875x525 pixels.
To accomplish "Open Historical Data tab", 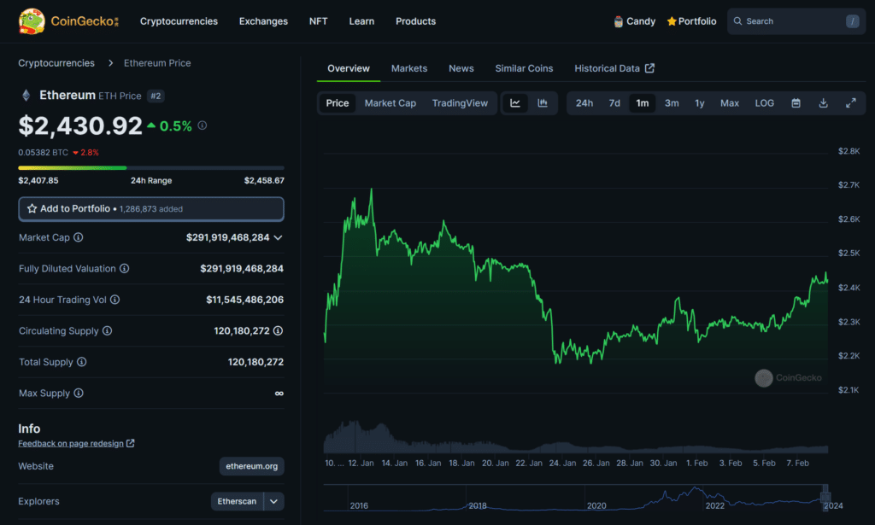I will (614, 68).
